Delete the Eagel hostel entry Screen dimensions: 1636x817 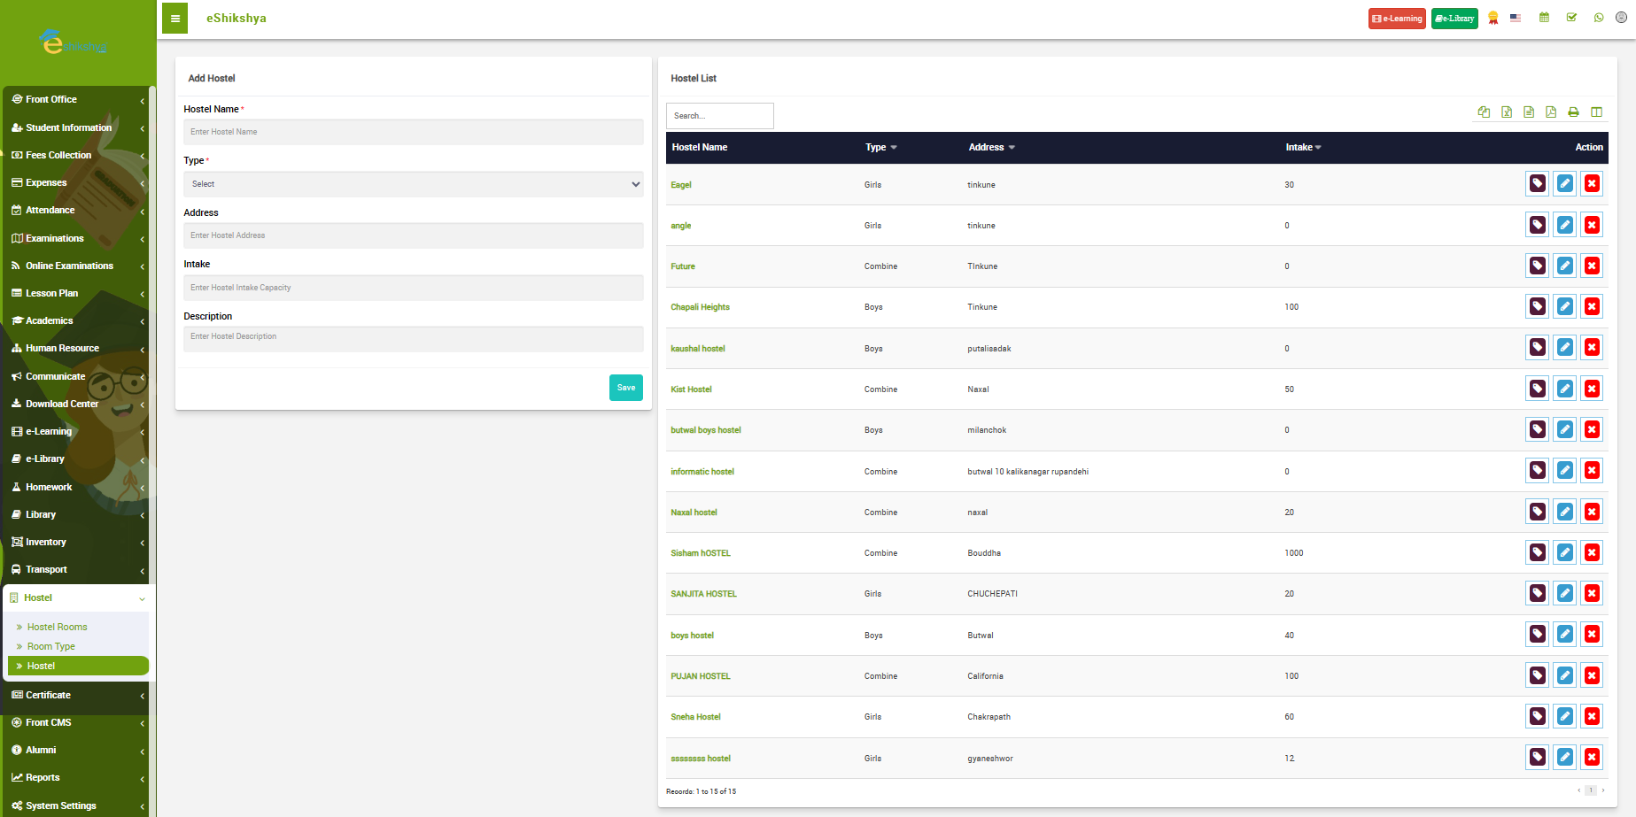[1592, 184]
